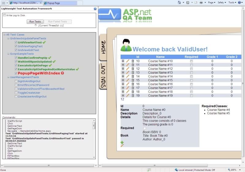
Task: Check SignInAndSignOut test checkbox
Action: click(16, 81)
